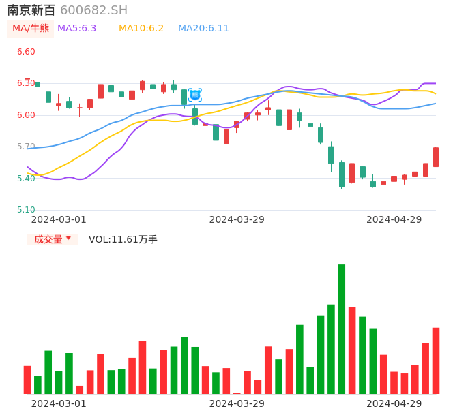Click the 6.60 price axis label
This screenshot has height=413, width=468.
coord(26,52)
